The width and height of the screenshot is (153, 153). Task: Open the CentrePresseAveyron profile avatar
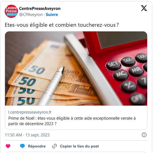[11, 11]
